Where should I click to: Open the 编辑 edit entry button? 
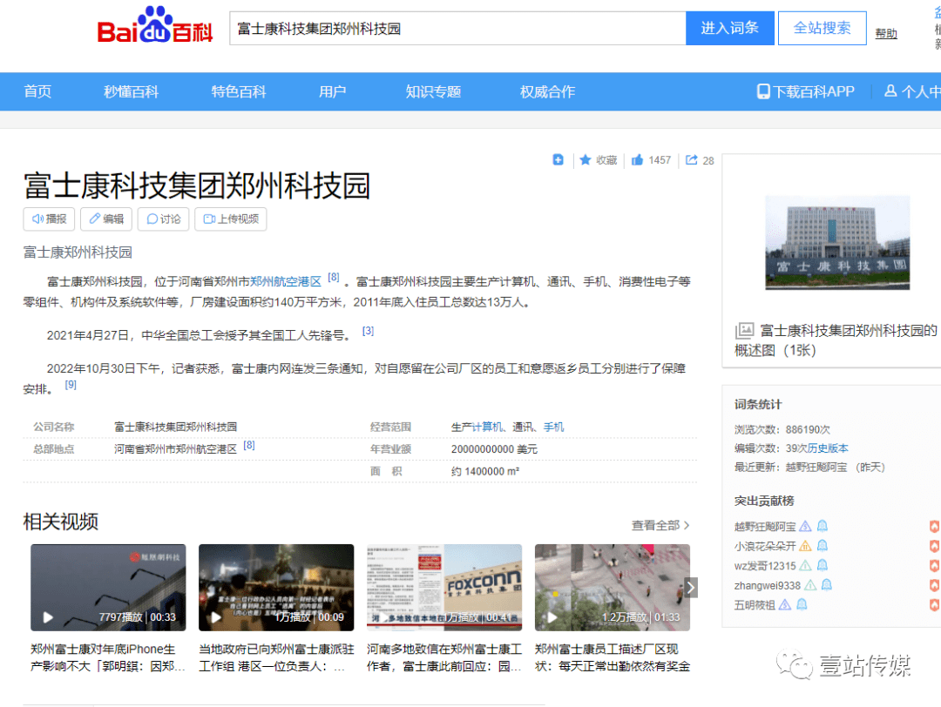pyautogui.click(x=105, y=219)
